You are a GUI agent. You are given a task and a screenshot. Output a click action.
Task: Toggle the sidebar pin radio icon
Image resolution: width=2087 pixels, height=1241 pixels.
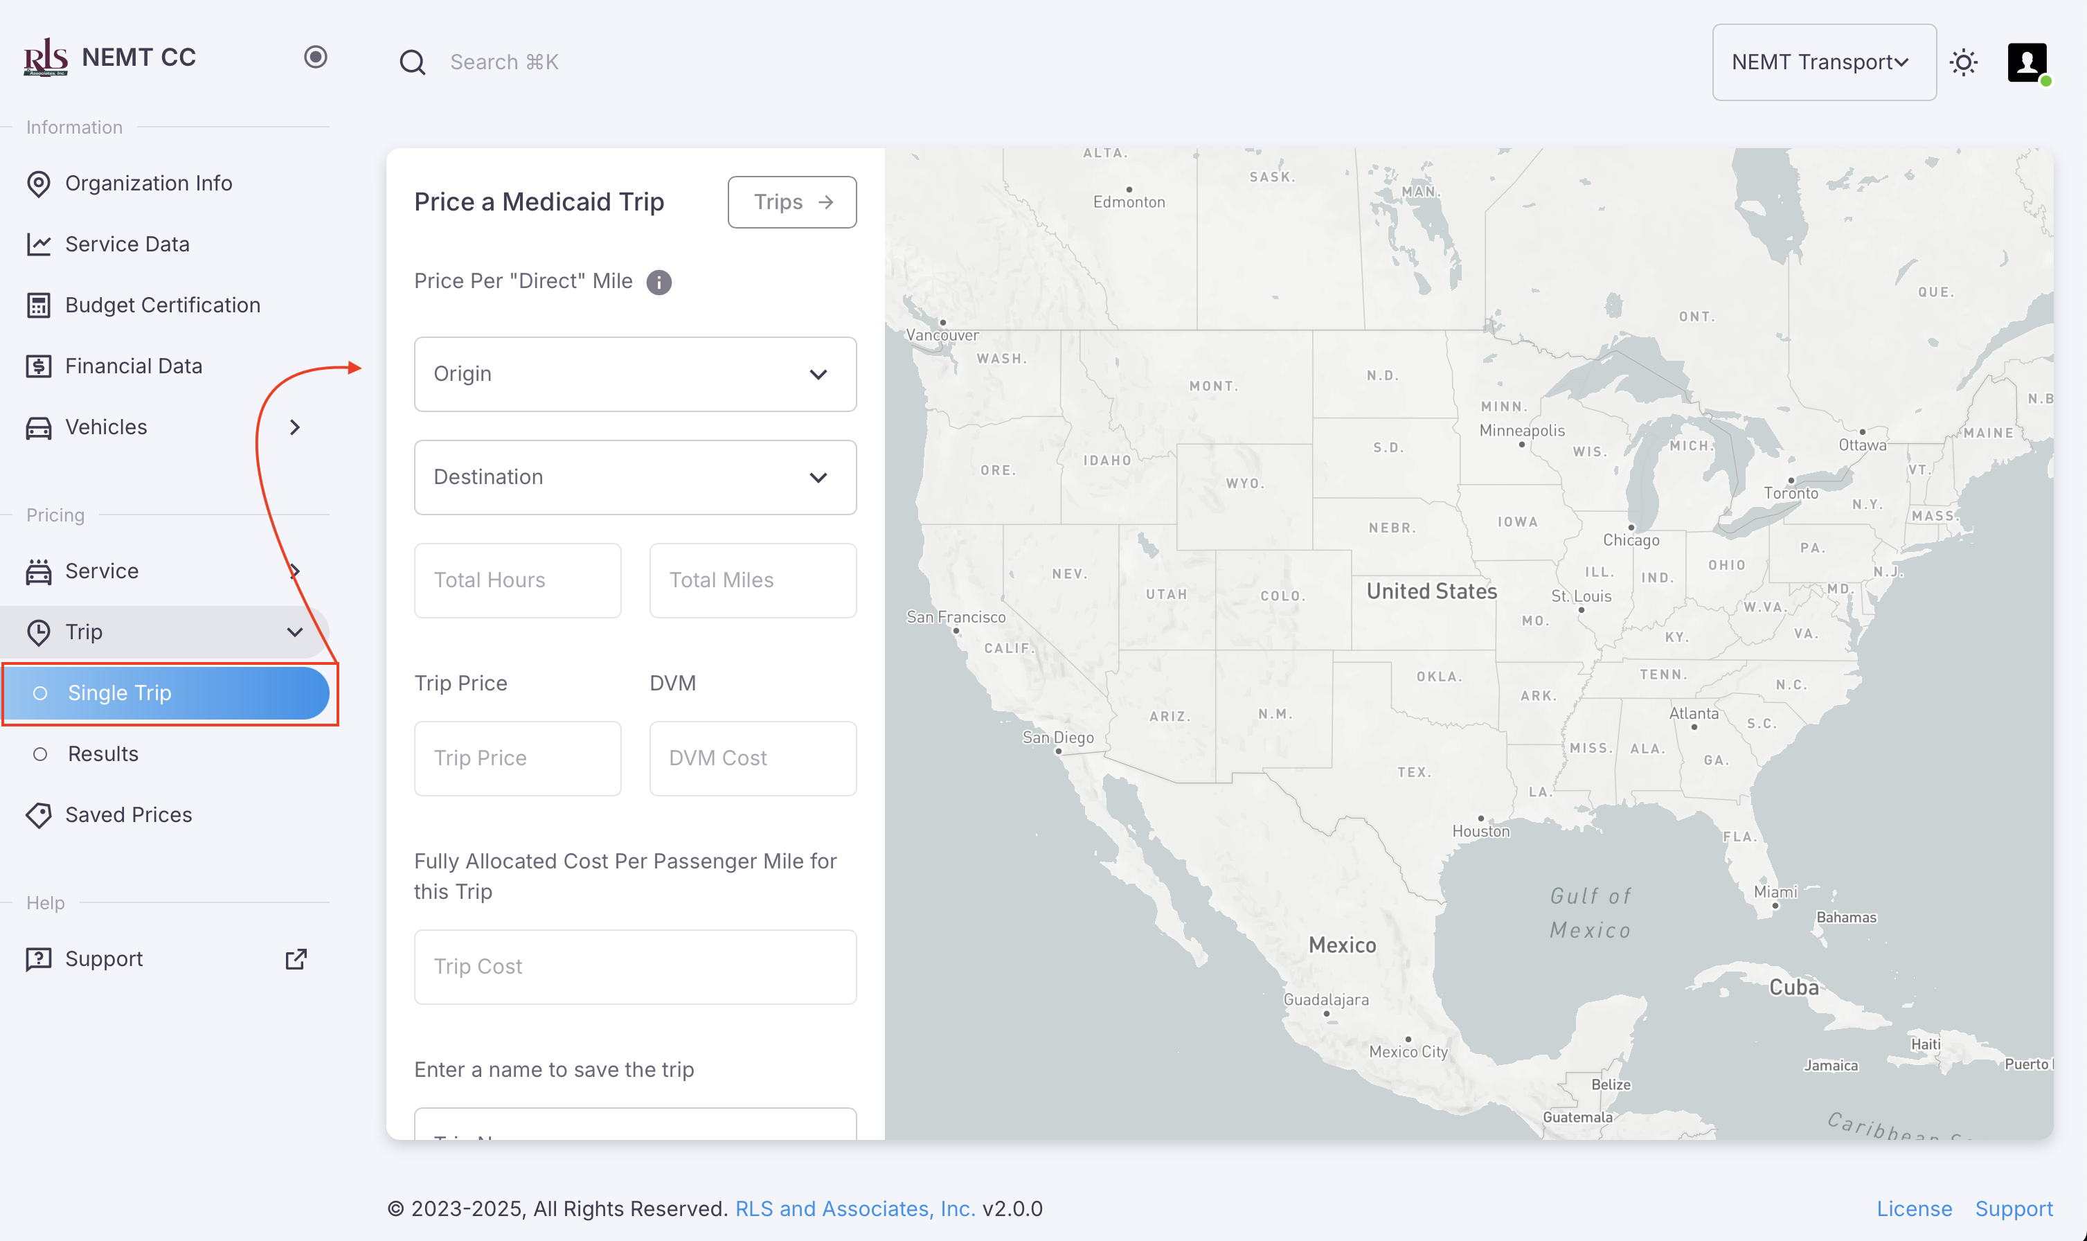coord(315,57)
